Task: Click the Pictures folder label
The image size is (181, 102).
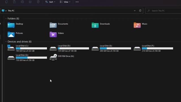Action: click(19, 33)
